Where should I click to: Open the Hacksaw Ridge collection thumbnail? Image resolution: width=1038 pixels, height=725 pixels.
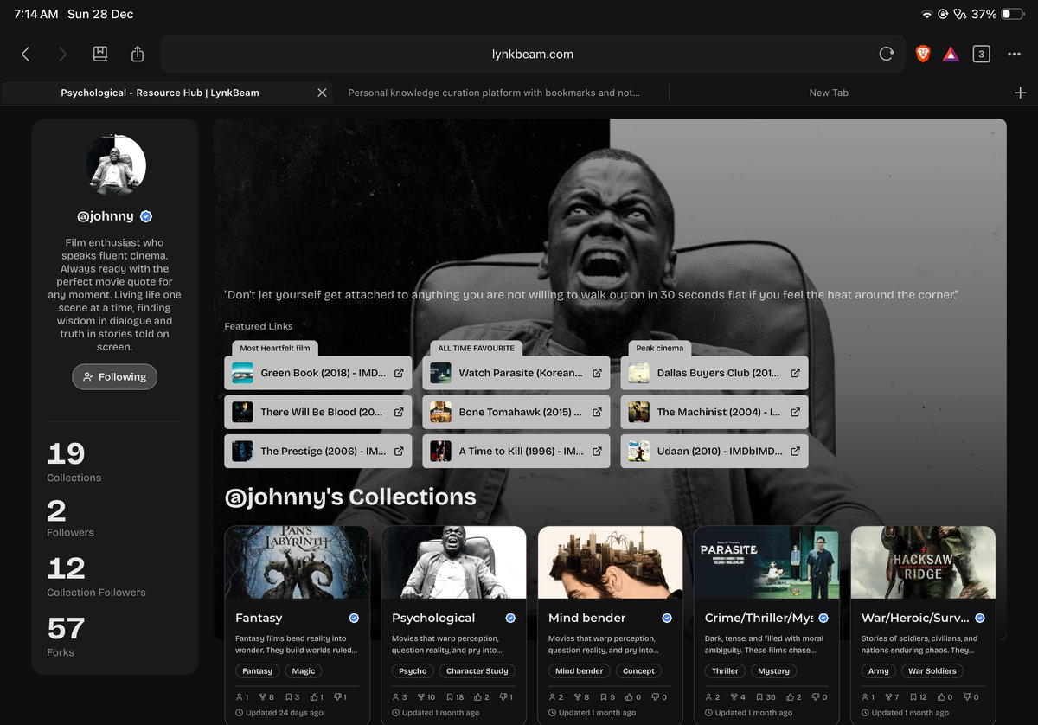pos(923,562)
